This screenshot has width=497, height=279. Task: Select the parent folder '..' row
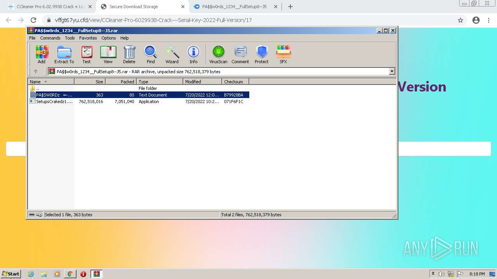coord(139,88)
